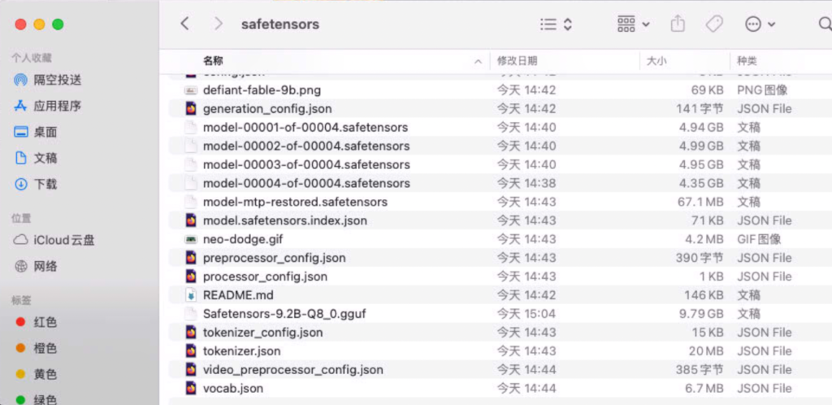Click the tag icon in toolbar
Screen dimensions: 832x405
[714, 24]
